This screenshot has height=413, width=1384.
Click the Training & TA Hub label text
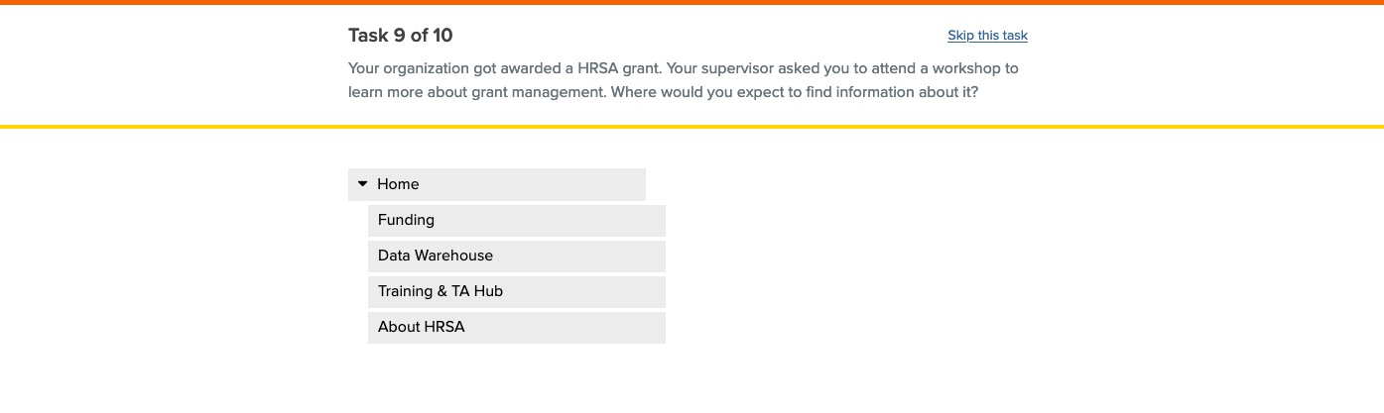(440, 291)
